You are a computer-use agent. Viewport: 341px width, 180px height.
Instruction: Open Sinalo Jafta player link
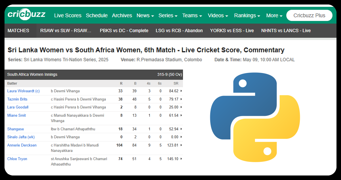[21, 137]
